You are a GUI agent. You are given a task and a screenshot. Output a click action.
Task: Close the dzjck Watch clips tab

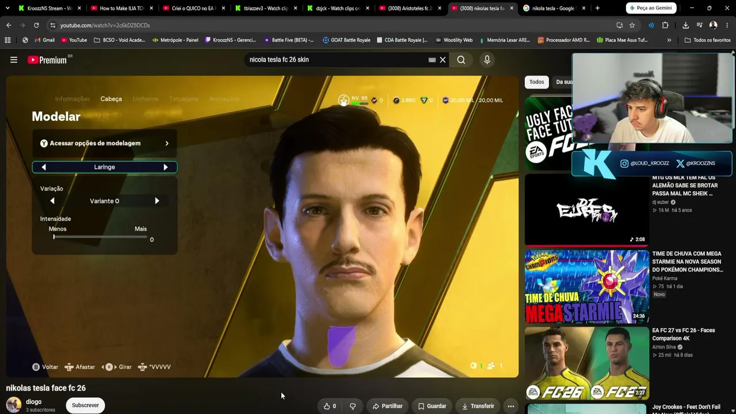click(x=368, y=8)
